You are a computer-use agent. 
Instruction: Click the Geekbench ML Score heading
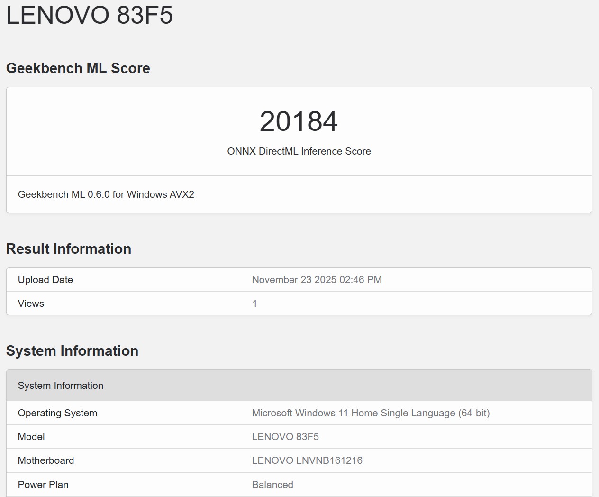pyautogui.click(x=78, y=68)
